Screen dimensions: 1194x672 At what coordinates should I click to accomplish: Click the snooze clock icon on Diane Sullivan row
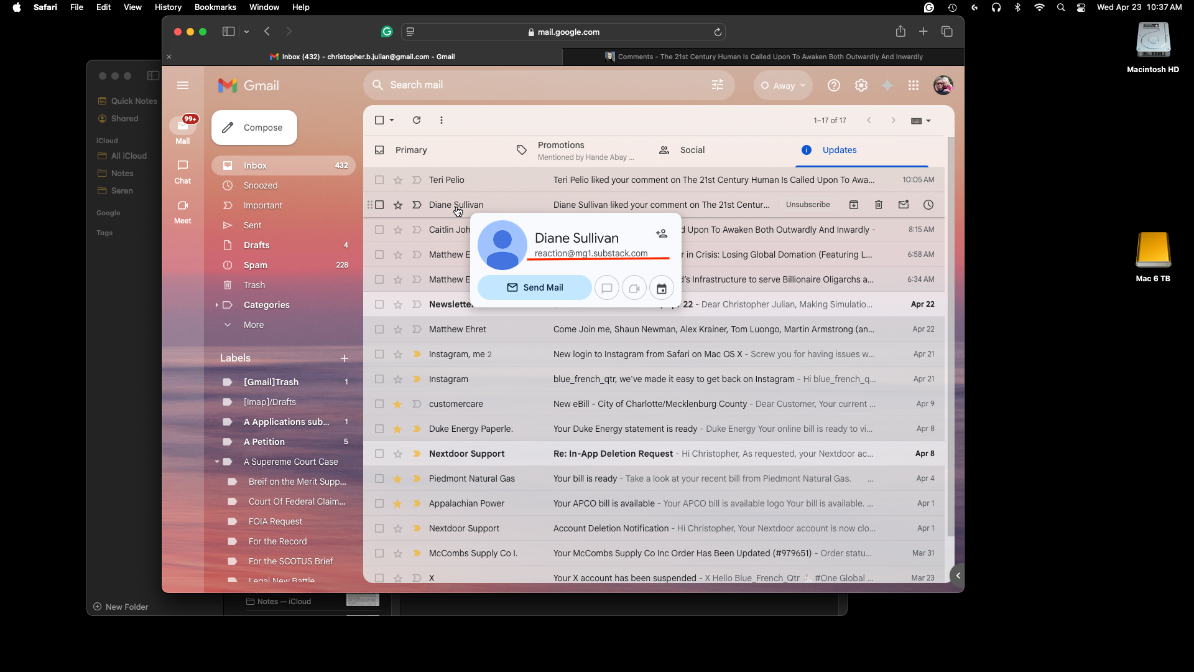coord(928,205)
